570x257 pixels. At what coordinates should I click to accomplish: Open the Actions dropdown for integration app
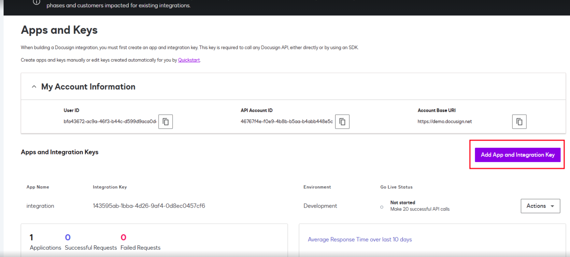tap(540, 206)
